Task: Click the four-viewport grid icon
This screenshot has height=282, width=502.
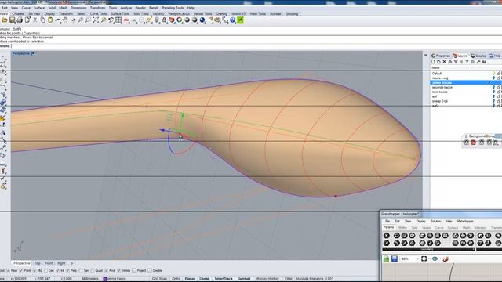Action: tap(118, 20)
